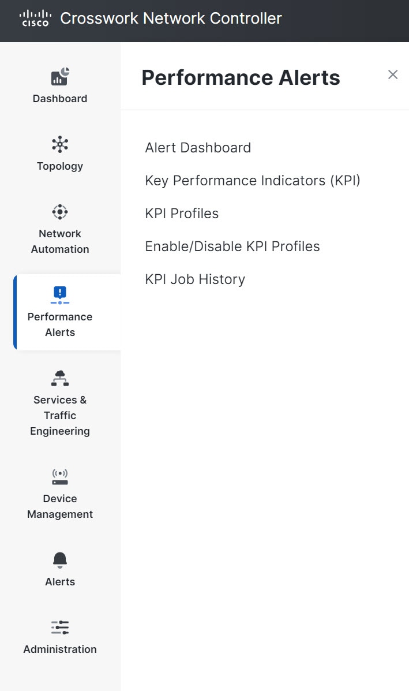
Task: View KPI Job History
Action: [194, 279]
